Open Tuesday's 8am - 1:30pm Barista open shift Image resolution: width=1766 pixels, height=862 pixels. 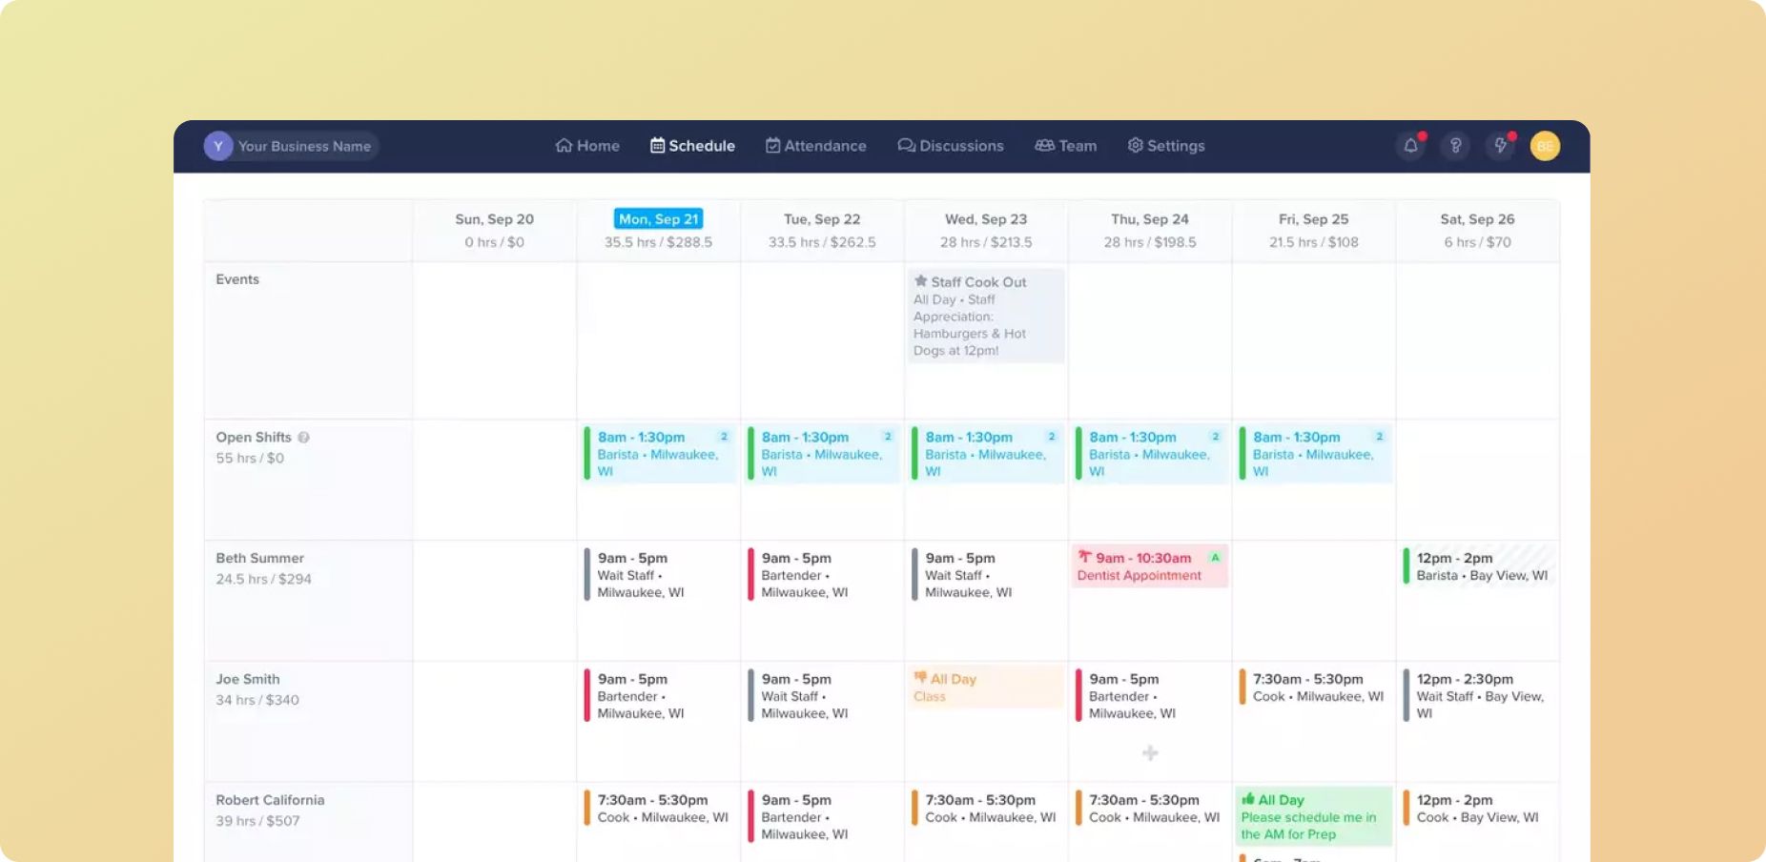coord(823,454)
